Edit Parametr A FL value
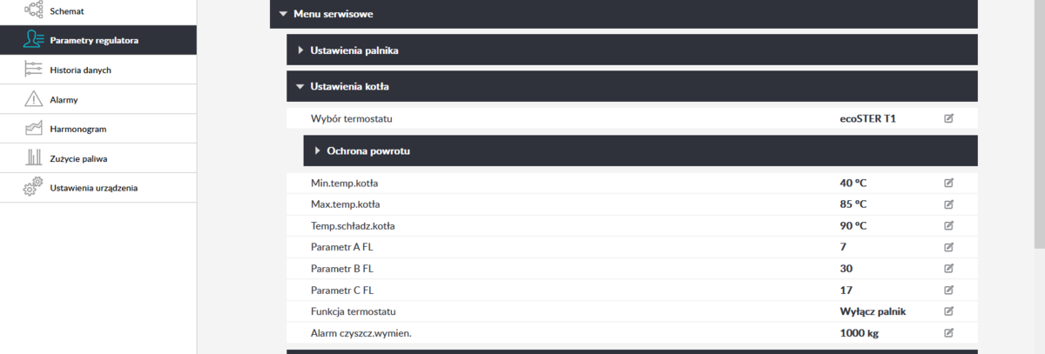 click(x=948, y=247)
